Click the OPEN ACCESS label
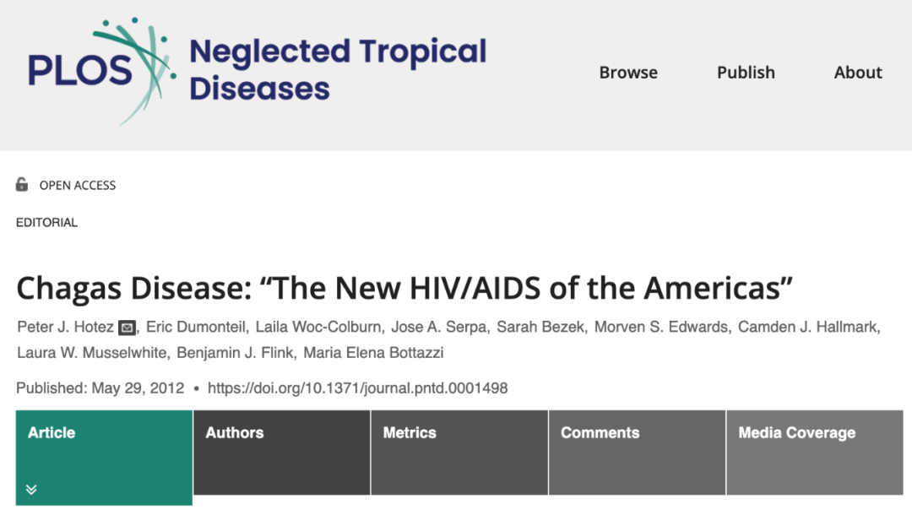 click(x=78, y=186)
